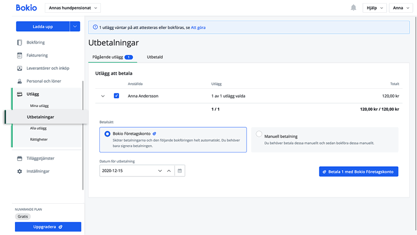Click the Bokföring book icon in sidebar
Image resolution: width=417 pixels, height=235 pixels.
[20, 43]
